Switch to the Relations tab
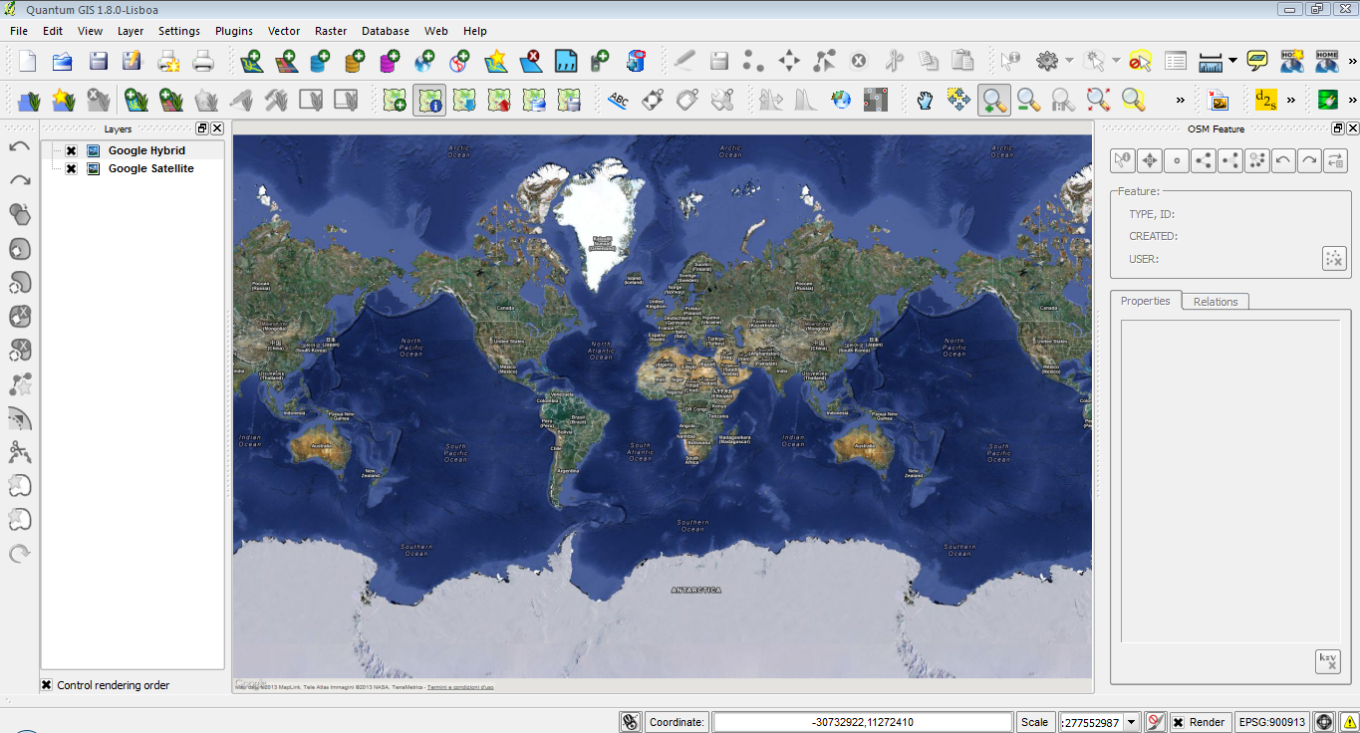 1216,302
